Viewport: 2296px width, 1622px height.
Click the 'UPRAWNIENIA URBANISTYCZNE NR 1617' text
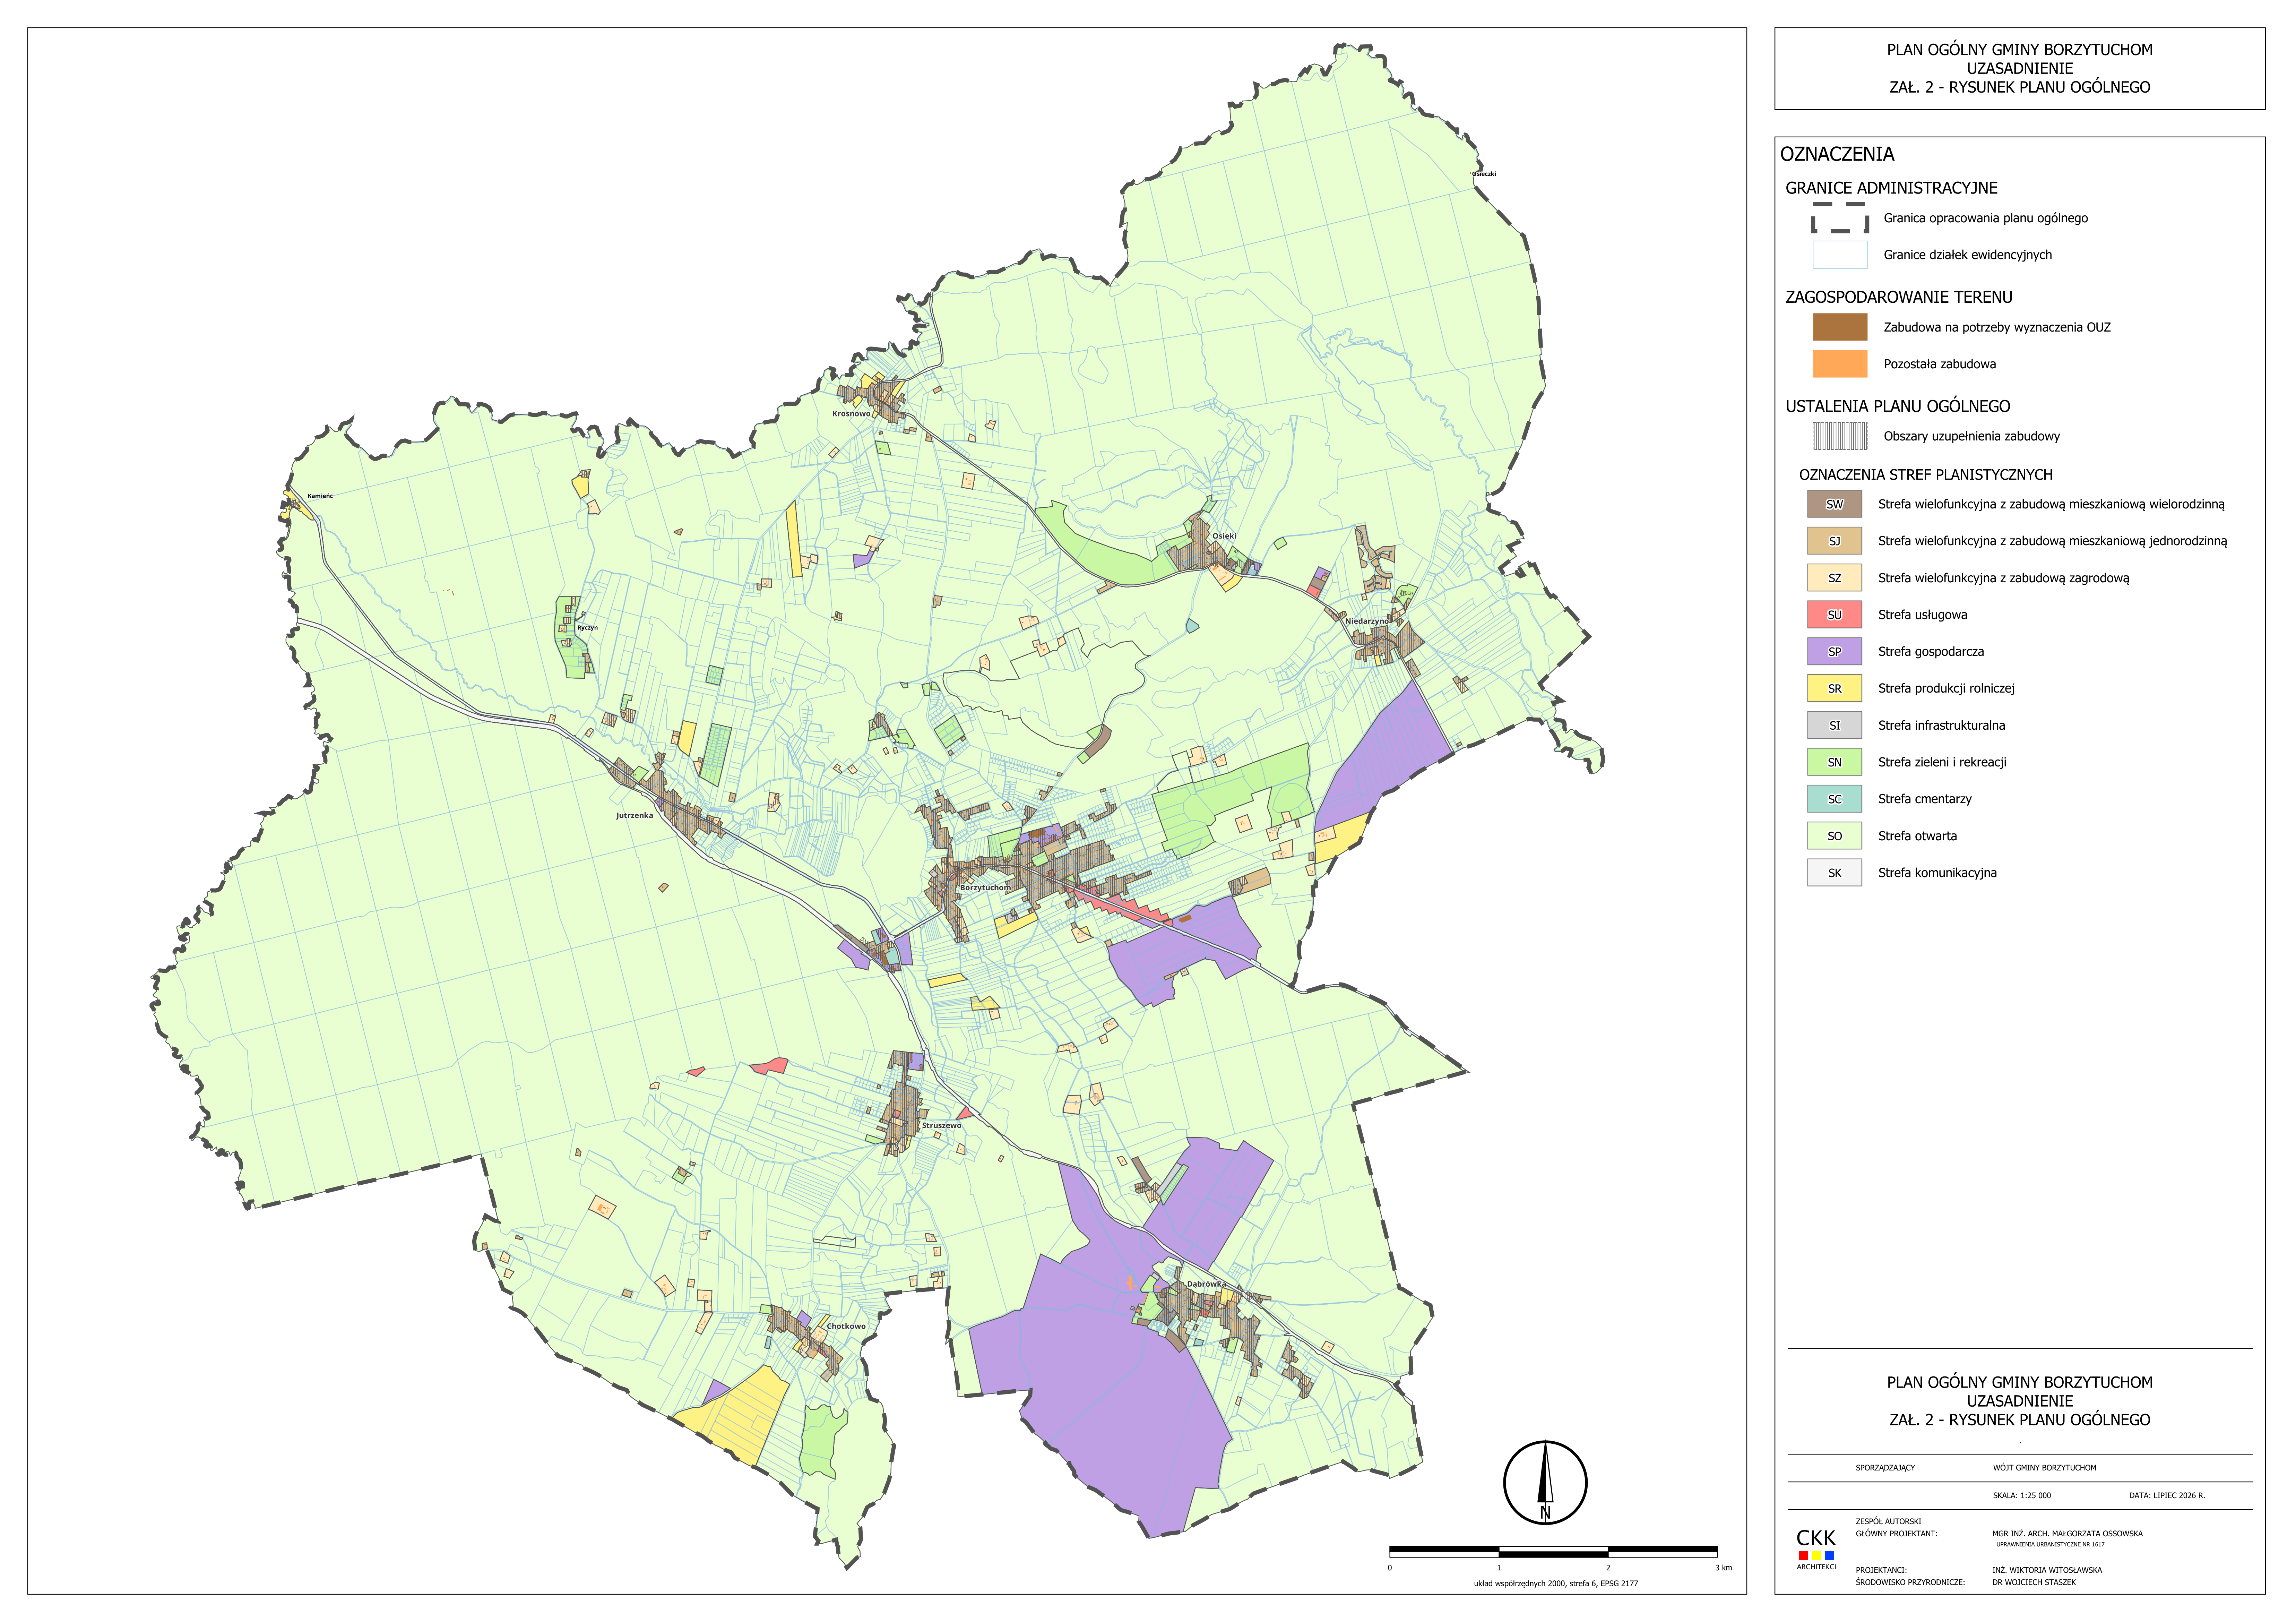pos(2050,1545)
